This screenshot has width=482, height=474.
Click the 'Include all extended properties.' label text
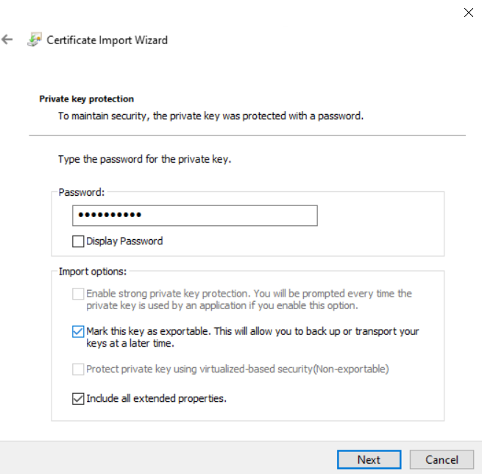point(156,399)
